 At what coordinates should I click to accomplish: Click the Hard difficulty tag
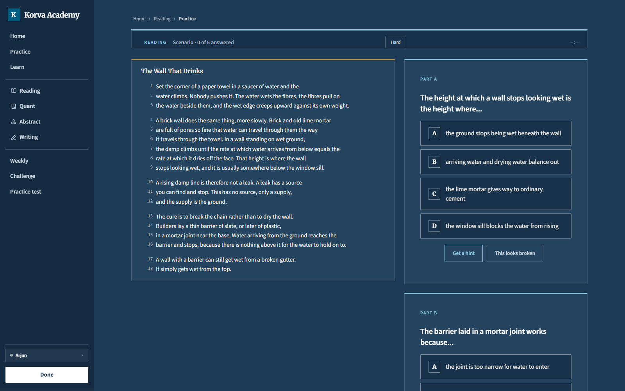tap(396, 42)
